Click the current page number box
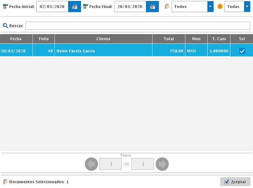253x188 pixels. (111, 164)
